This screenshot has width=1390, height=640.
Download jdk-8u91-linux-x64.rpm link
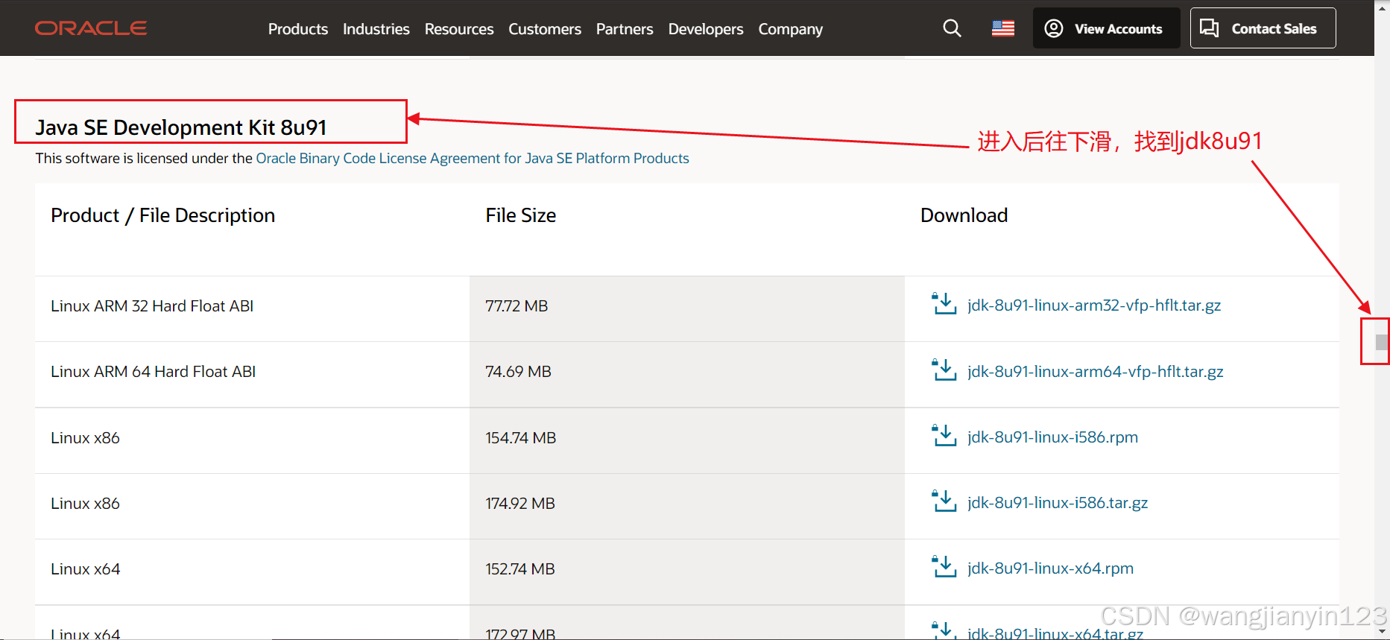click(x=1050, y=568)
